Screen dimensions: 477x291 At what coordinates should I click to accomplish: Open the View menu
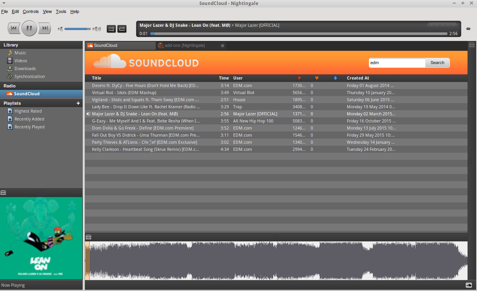click(47, 11)
